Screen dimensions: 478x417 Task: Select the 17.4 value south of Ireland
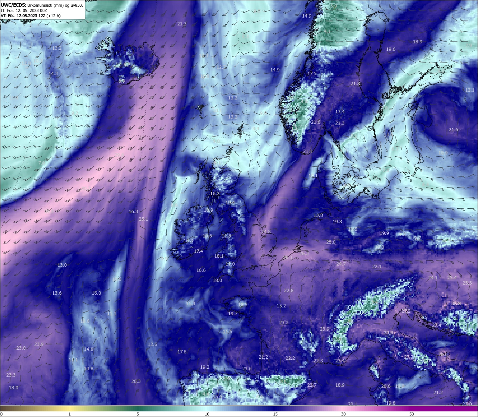click(198, 251)
